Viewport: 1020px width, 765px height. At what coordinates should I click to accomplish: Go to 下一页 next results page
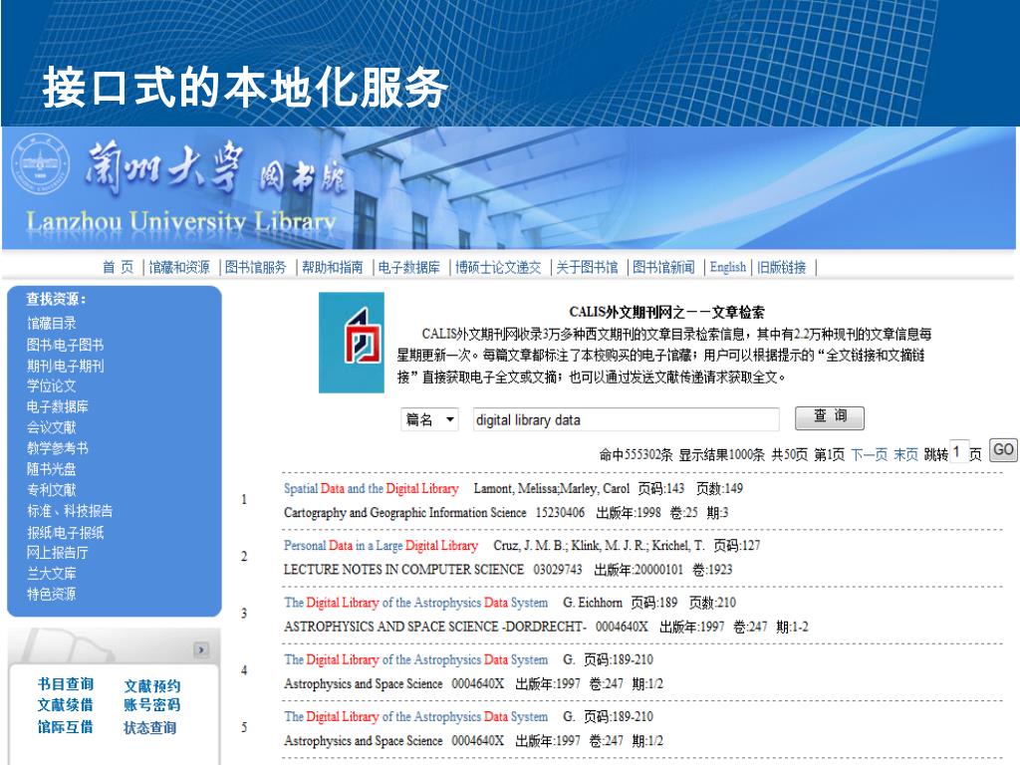[869, 454]
